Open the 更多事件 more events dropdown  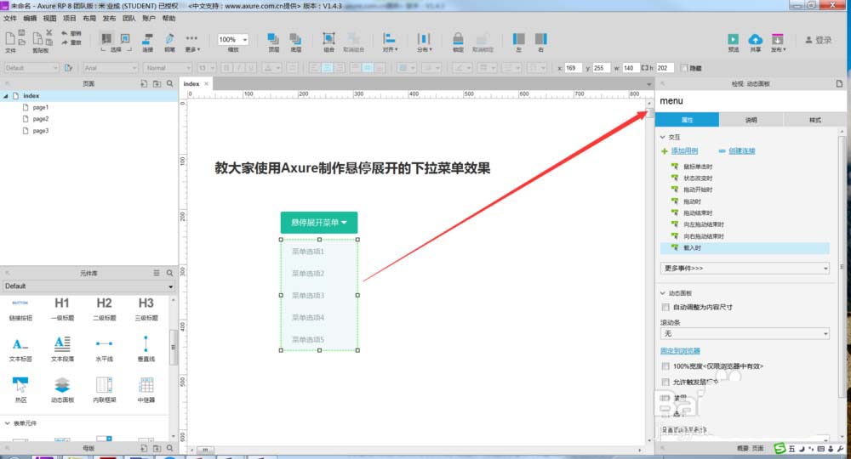pos(745,269)
